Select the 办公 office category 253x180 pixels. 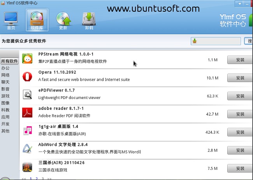(x=5, y=68)
